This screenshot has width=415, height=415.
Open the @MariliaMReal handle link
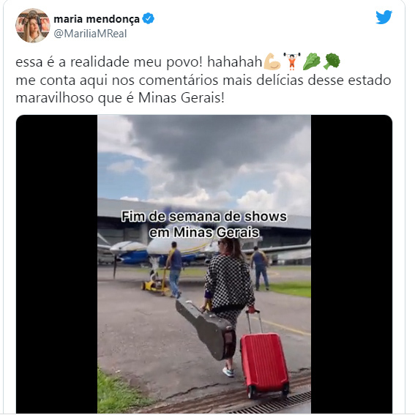pyautogui.click(x=90, y=34)
